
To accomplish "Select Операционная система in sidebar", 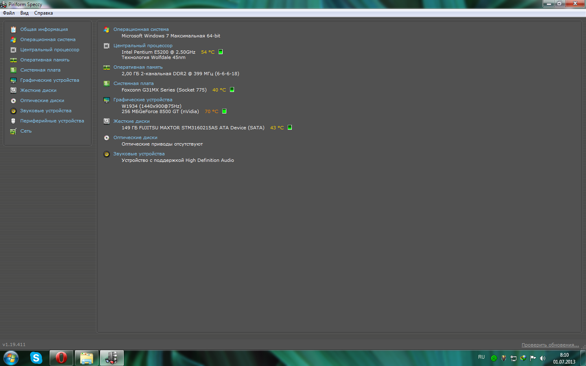I will click(48, 39).
